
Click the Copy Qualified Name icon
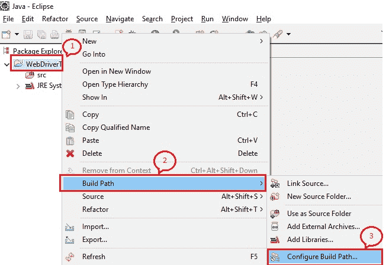point(70,127)
